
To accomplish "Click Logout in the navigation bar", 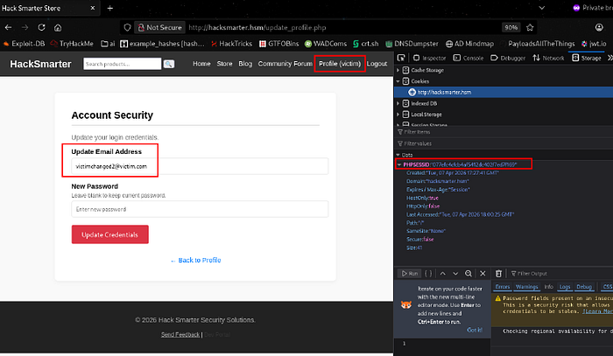I will pos(377,64).
